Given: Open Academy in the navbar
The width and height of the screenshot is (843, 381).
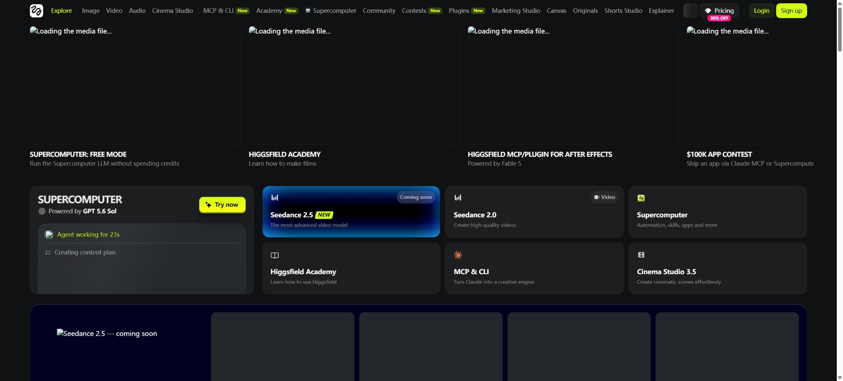Looking at the screenshot, I should 277,11.
